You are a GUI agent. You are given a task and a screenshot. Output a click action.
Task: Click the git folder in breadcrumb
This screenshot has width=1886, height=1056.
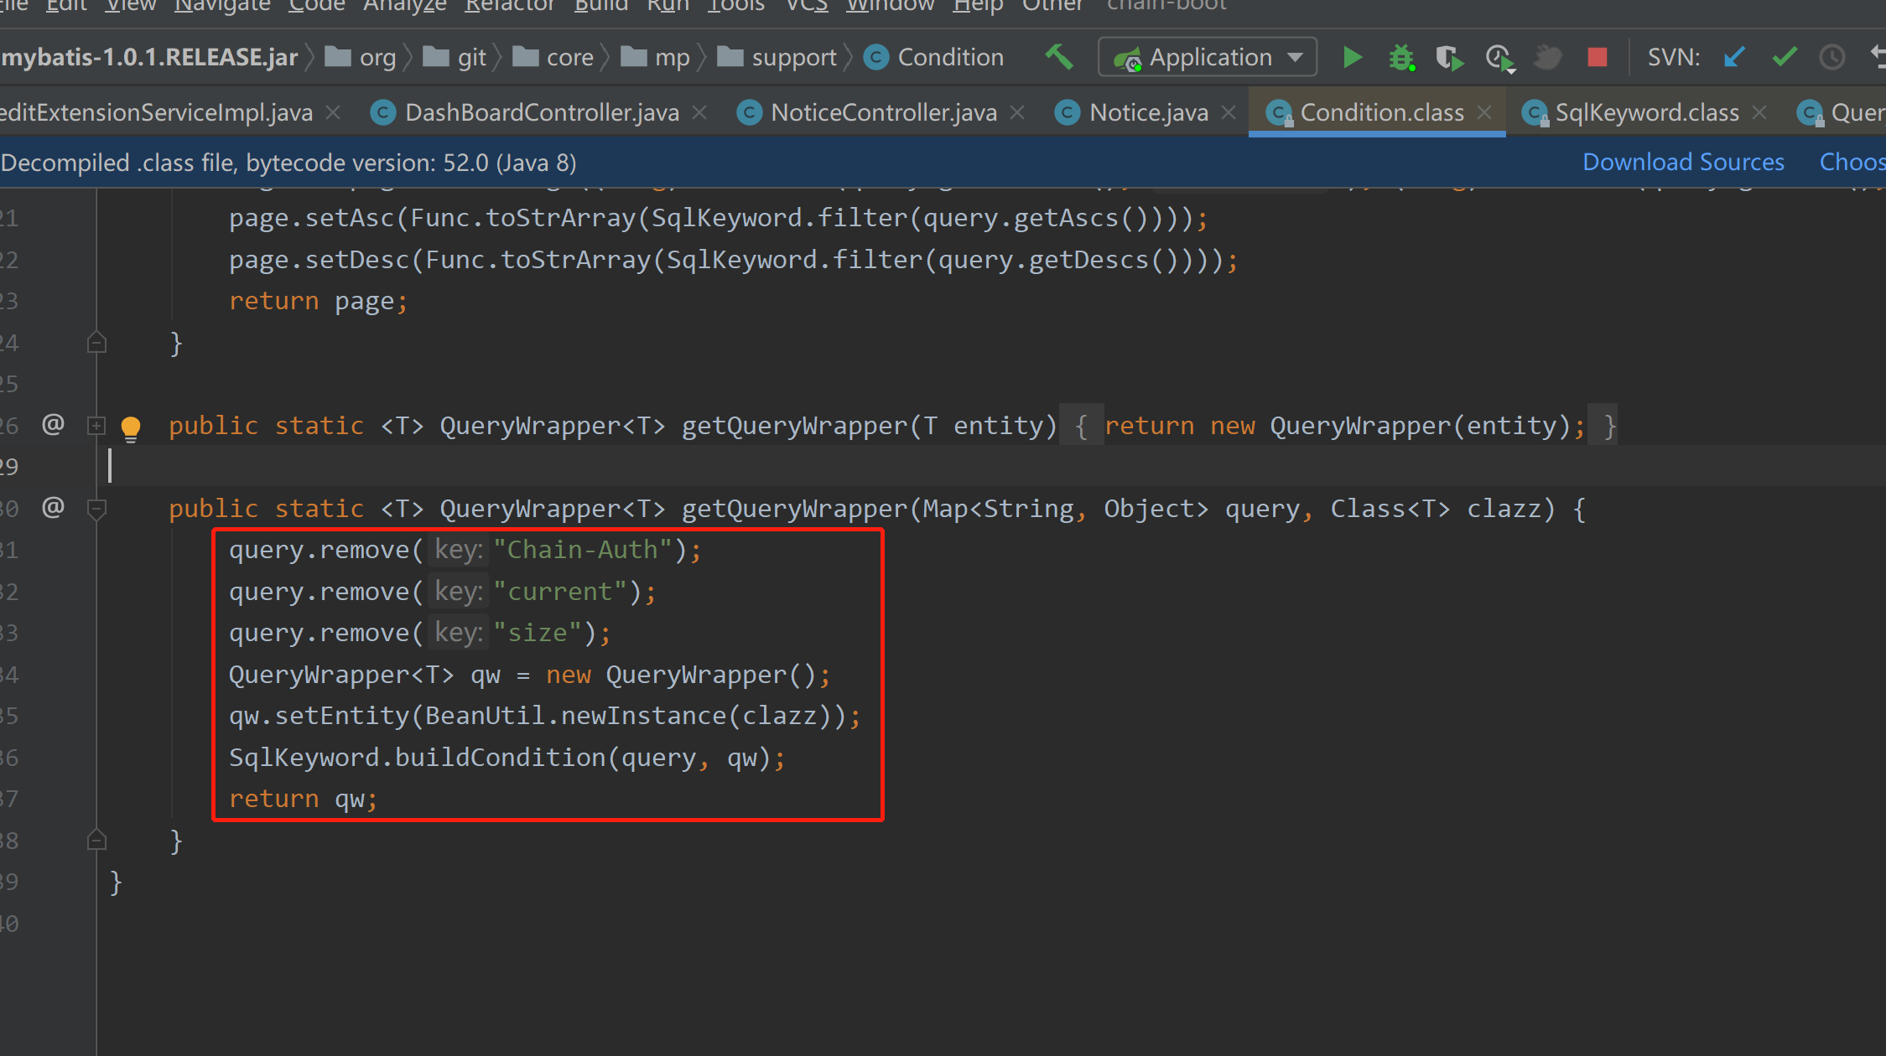click(455, 57)
